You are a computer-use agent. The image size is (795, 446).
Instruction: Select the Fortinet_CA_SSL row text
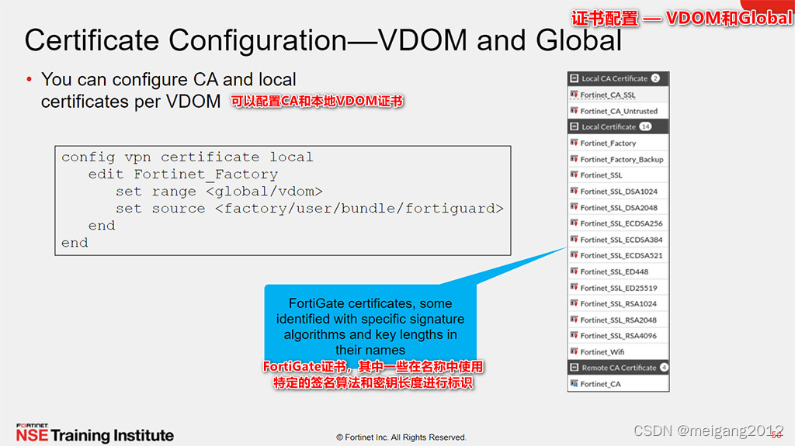tap(608, 95)
